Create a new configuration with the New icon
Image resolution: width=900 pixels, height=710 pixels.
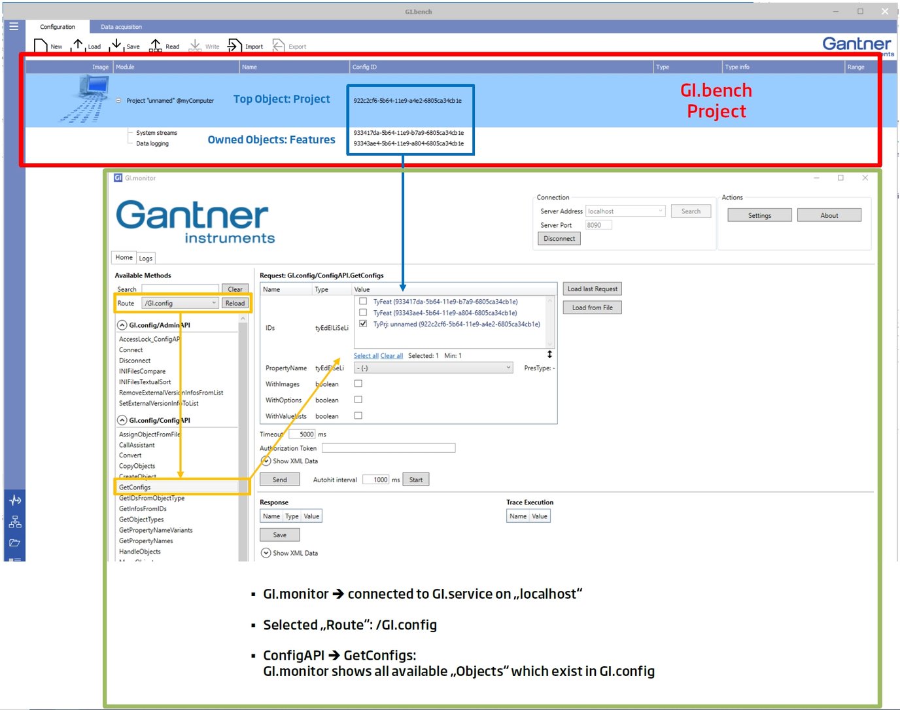[x=45, y=44]
